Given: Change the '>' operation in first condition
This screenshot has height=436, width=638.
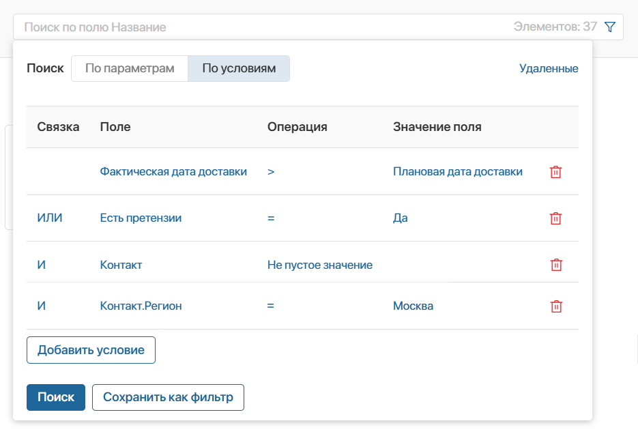Looking at the screenshot, I should (271, 172).
